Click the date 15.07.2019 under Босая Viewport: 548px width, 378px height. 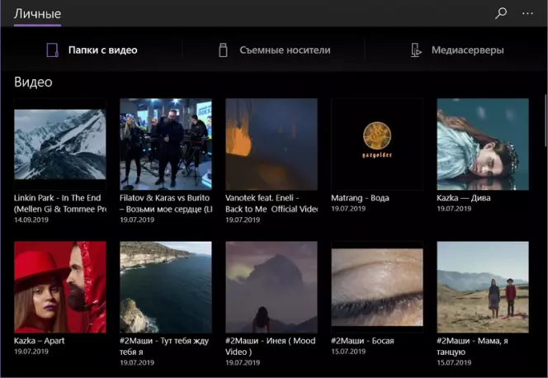[x=348, y=352]
